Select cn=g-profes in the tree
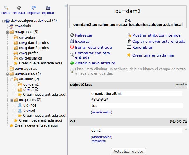This screenshot has width=189, height=155. [x=29, y=53]
